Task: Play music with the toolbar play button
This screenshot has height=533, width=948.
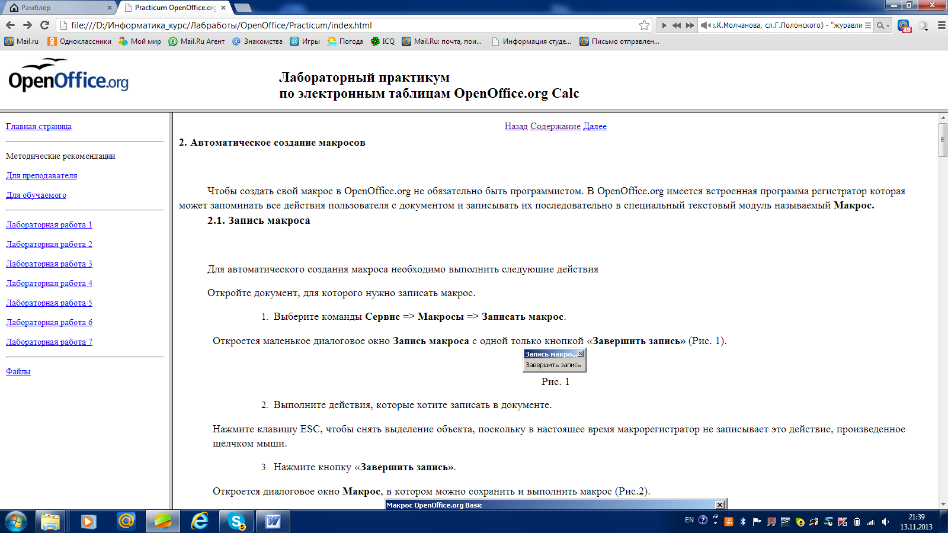Action: tap(664, 25)
